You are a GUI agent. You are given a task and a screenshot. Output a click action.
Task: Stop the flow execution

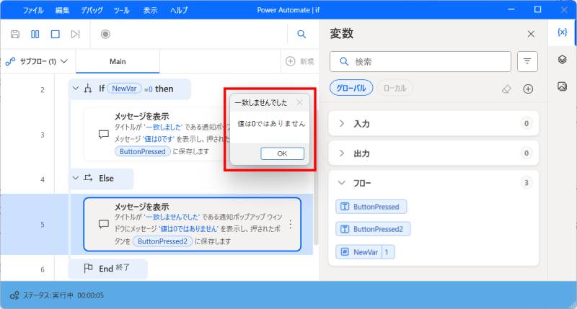[x=55, y=34]
